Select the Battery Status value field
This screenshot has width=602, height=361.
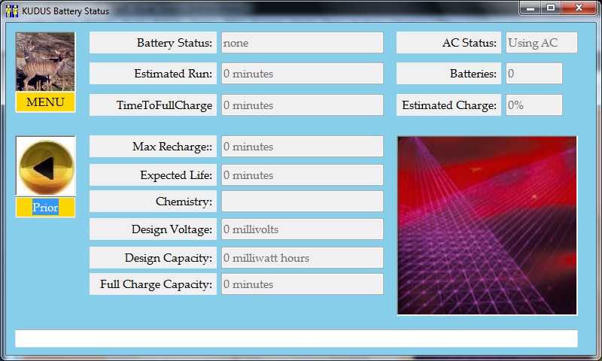[x=302, y=43]
